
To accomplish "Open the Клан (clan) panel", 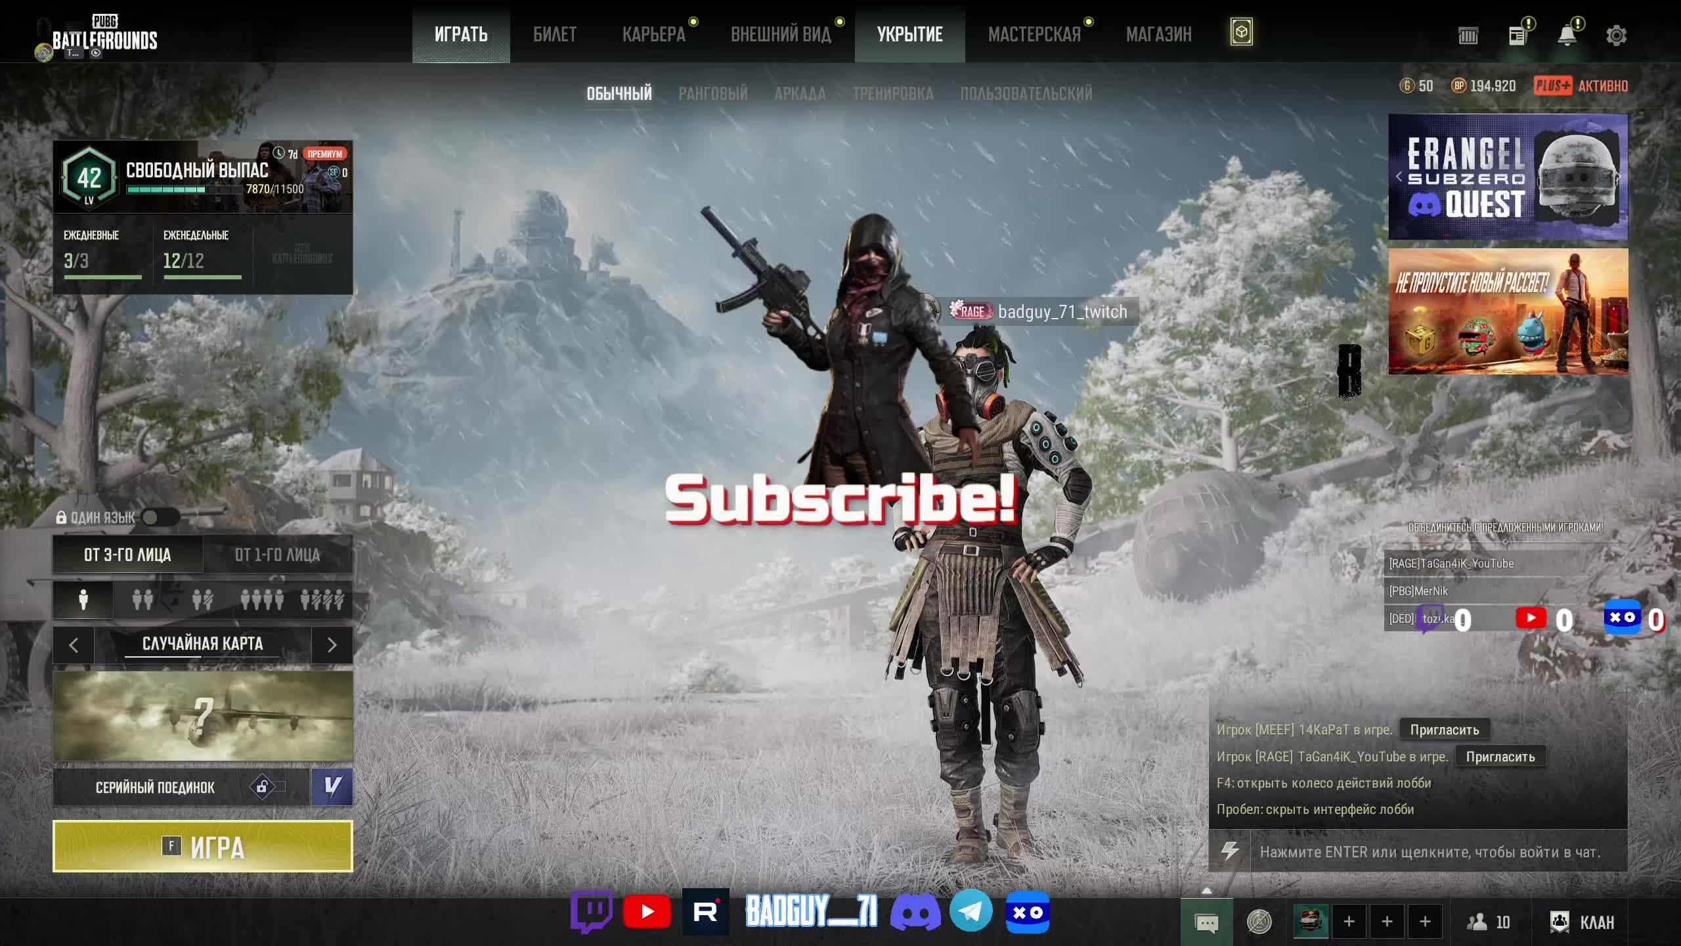I will [x=1583, y=922].
